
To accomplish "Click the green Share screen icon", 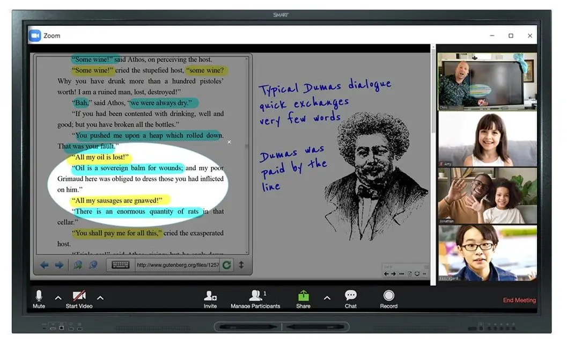I will pyautogui.click(x=303, y=296).
